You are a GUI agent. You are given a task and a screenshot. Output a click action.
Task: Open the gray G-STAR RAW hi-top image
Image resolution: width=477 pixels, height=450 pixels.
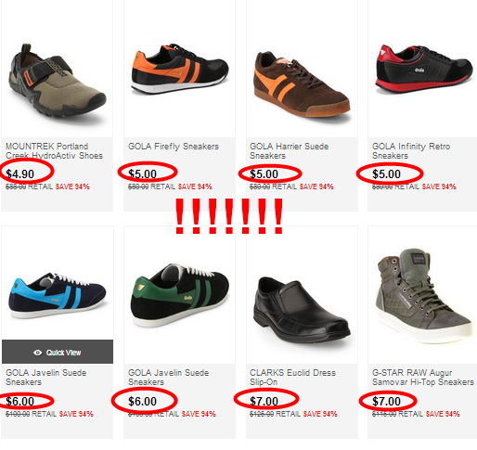coord(424,295)
